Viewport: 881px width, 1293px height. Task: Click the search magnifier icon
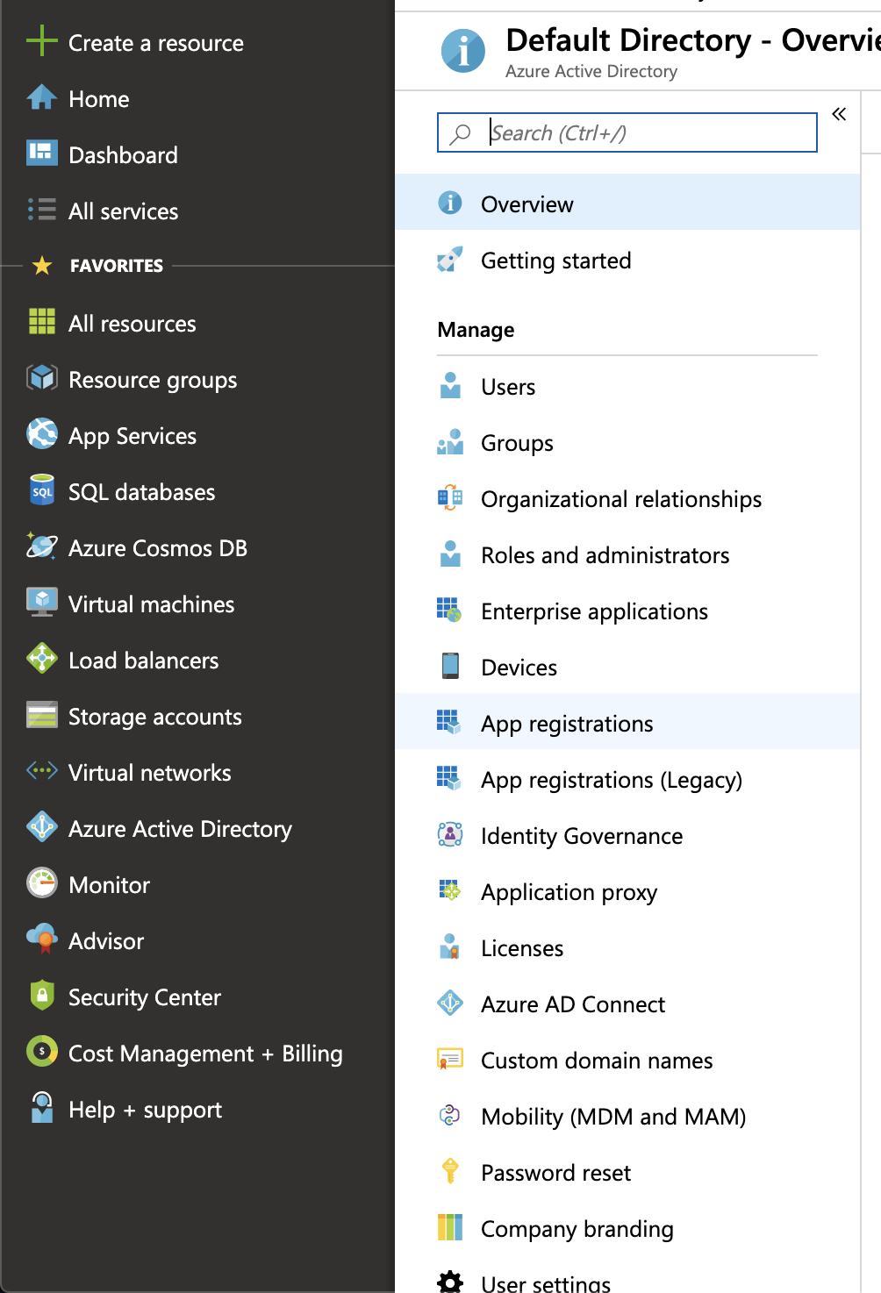point(461,133)
